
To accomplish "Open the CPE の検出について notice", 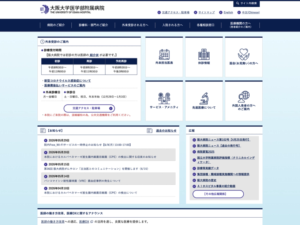I will [x=91, y=193].
